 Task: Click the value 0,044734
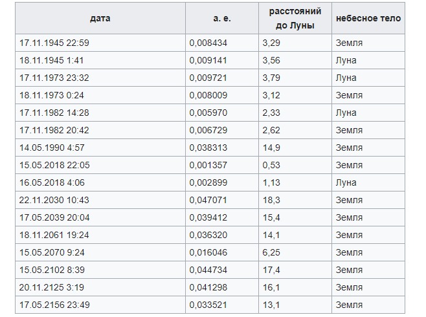pyautogui.click(x=208, y=270)
